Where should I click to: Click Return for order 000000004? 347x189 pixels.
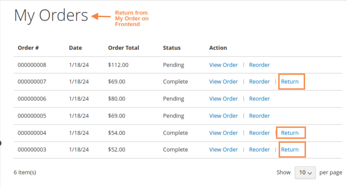(290, 133)
